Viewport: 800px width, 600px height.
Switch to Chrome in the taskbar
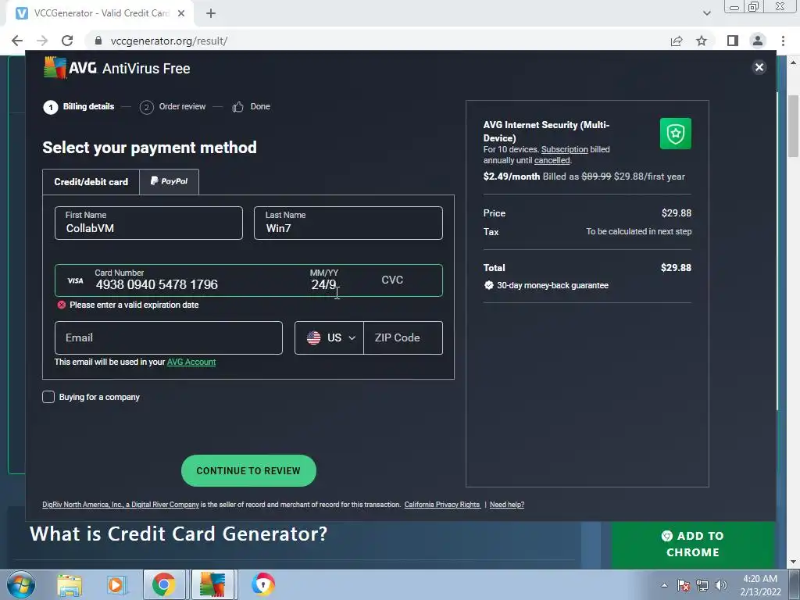pos(164,584)
